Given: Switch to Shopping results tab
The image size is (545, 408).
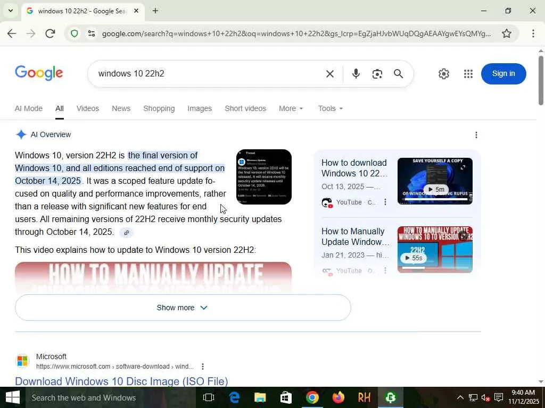Looking at the screenshot, I should click(x=159, y=108).
